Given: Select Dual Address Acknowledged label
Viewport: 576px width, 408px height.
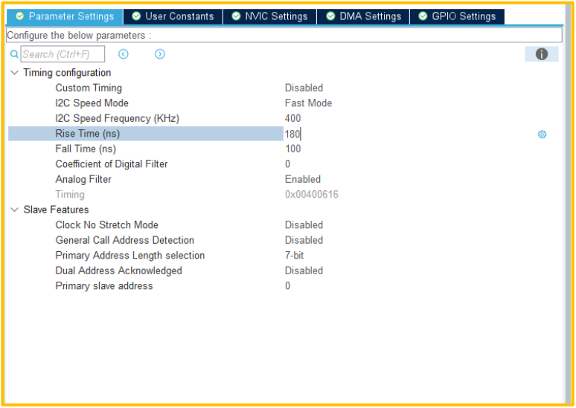Looking at the screenshot, I should click(x=118, y=271).
